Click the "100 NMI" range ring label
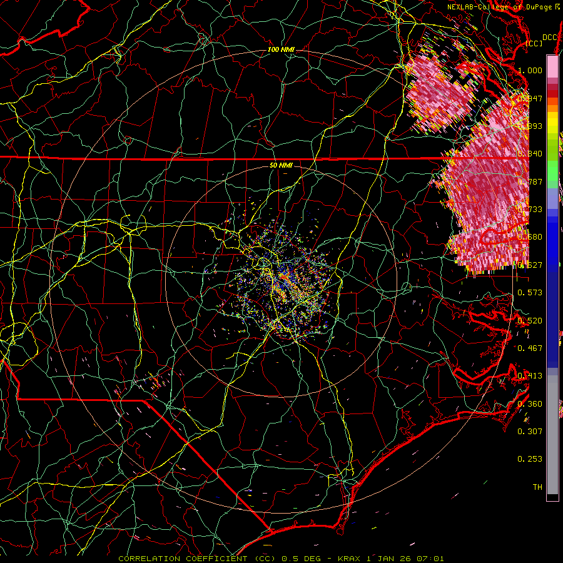The height and width of the screenshot is (563, 563). [281, 49]
